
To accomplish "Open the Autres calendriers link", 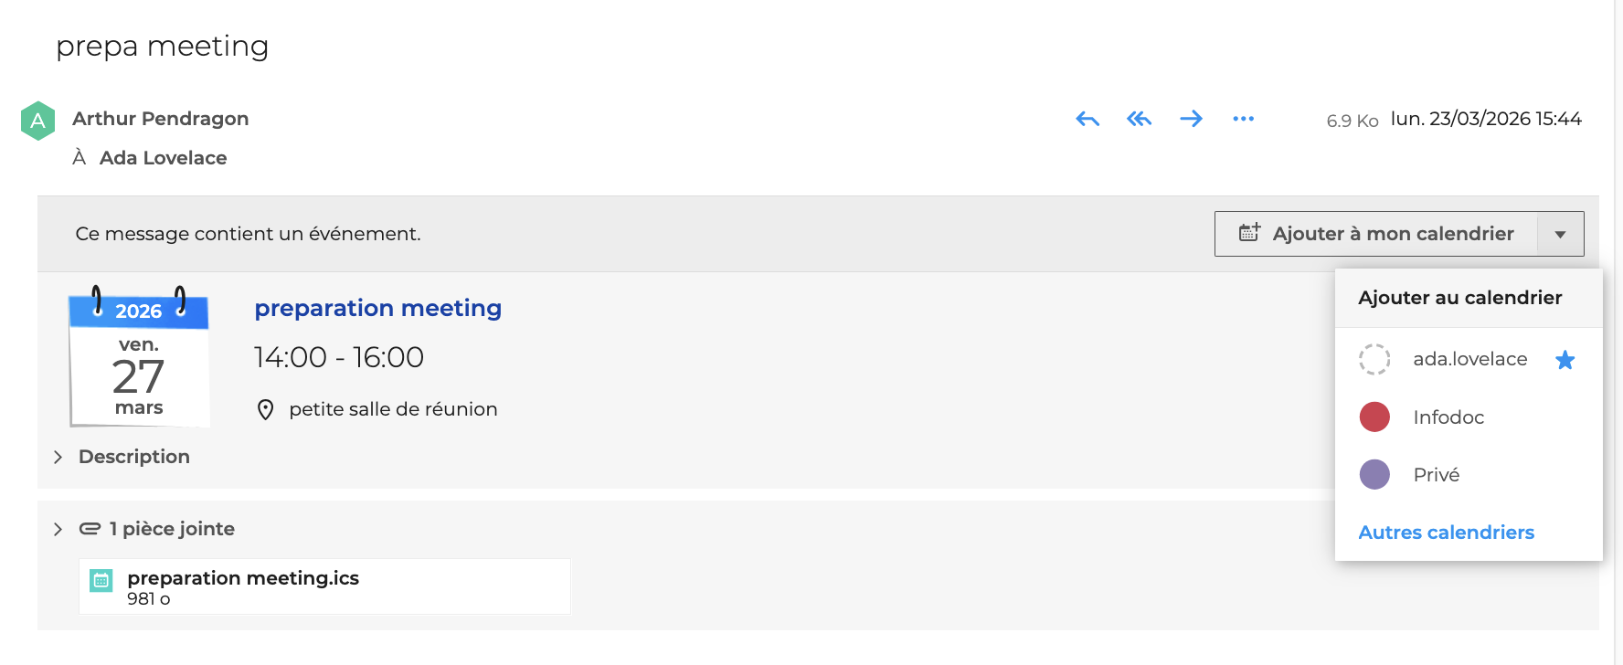I will pos(1446,533).
